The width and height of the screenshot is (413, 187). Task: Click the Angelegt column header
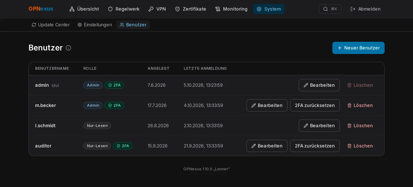[x=158, y=68]
